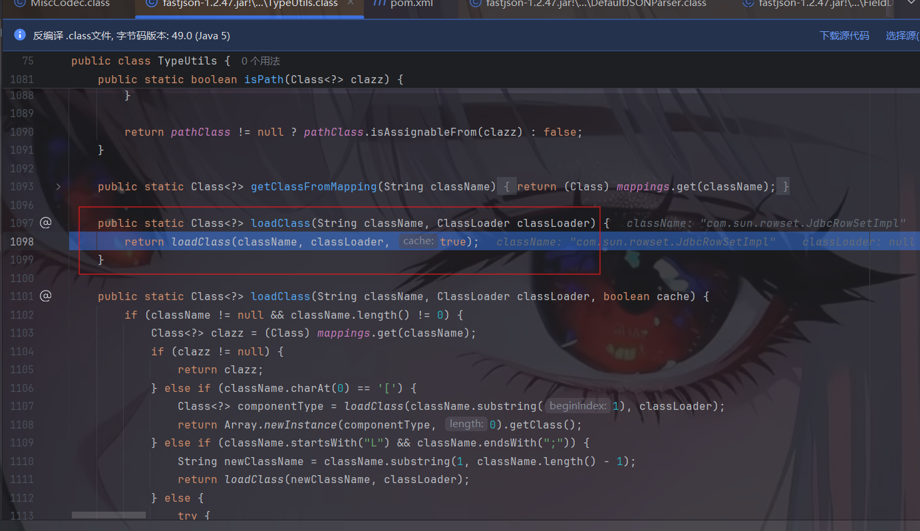Click the Maven icon on the pom.xml tab

pos(380,3)
